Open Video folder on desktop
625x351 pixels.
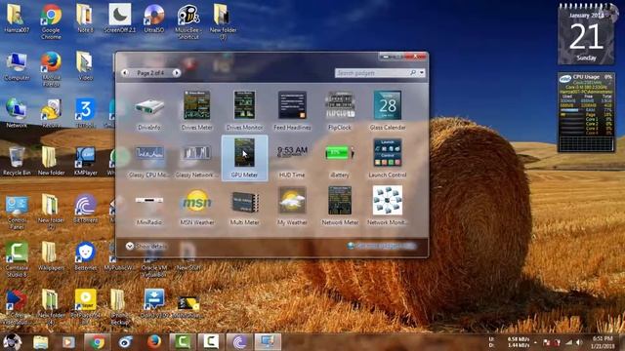85,67
